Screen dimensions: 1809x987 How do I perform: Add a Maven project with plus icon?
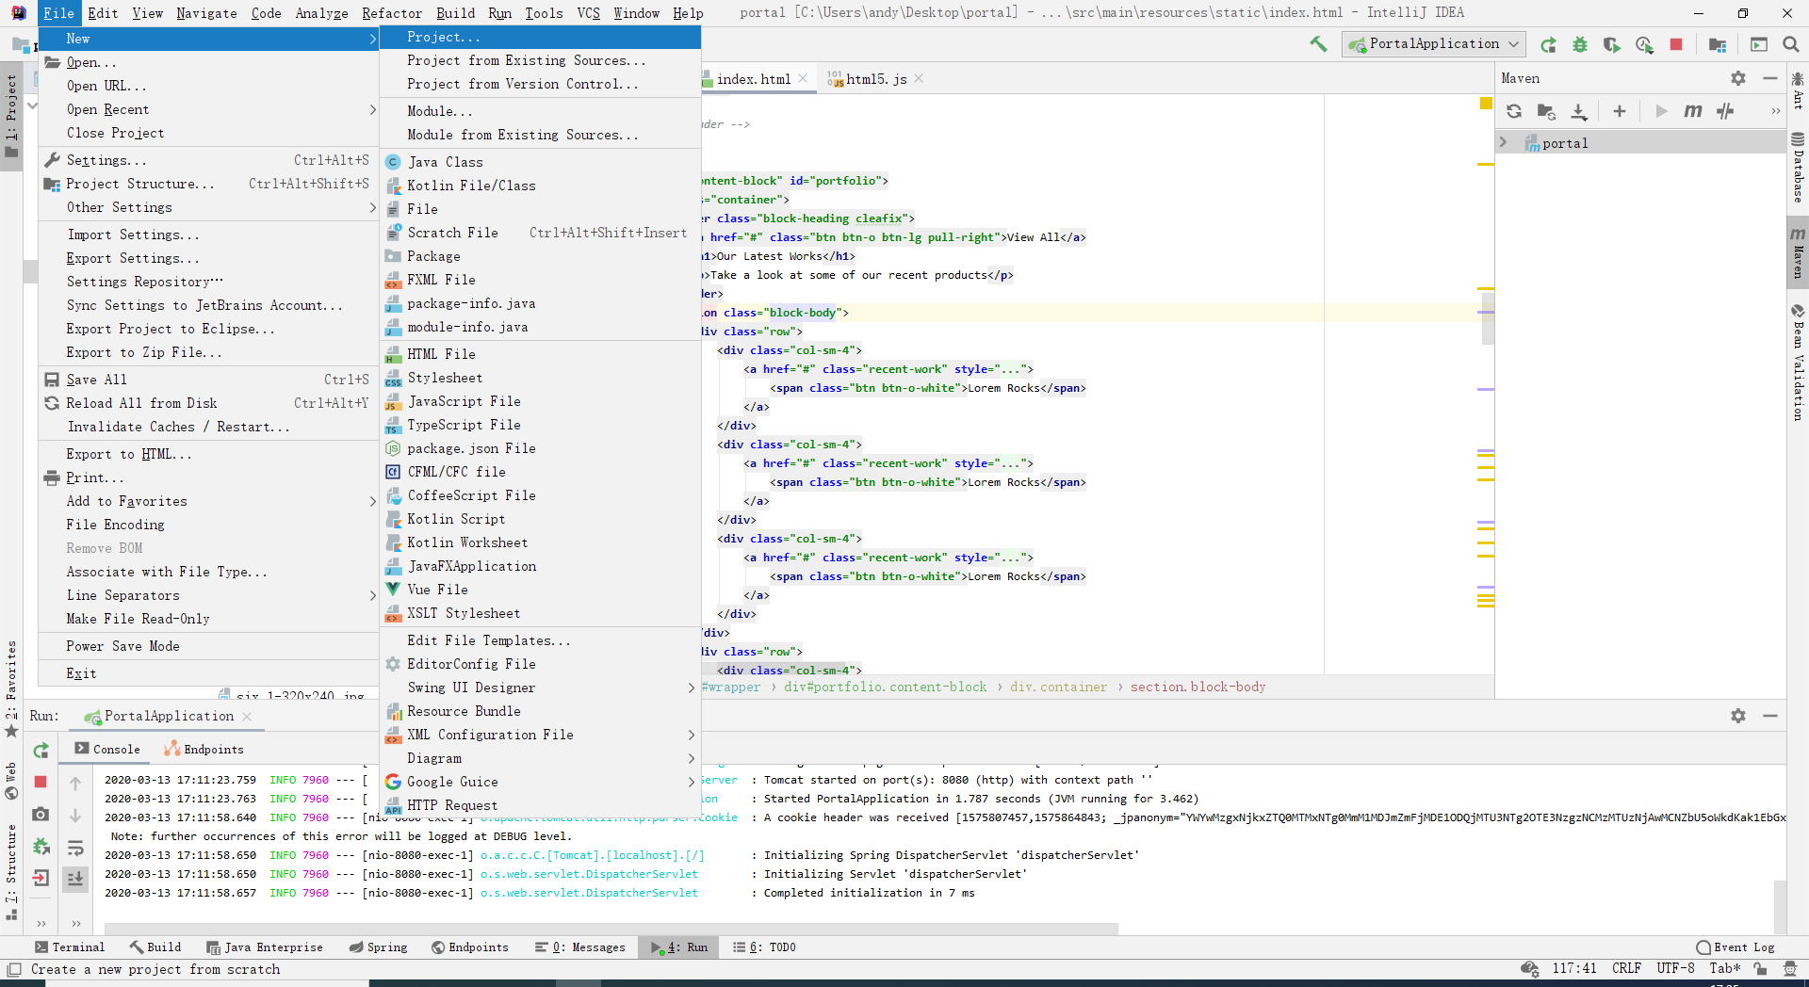(1620, 111)
